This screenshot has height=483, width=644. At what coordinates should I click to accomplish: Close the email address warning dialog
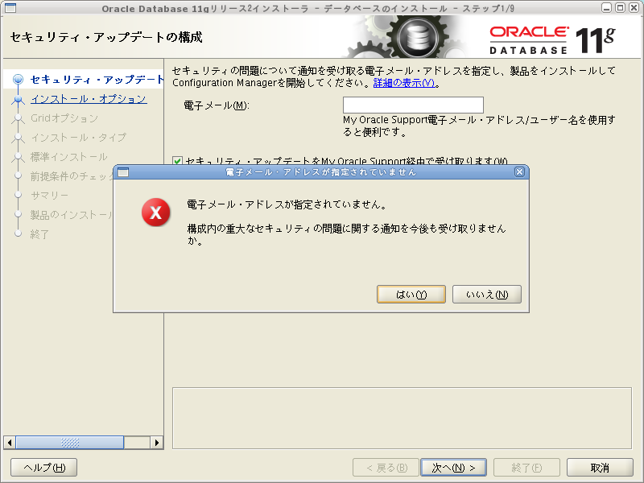[x=519, y=171]
